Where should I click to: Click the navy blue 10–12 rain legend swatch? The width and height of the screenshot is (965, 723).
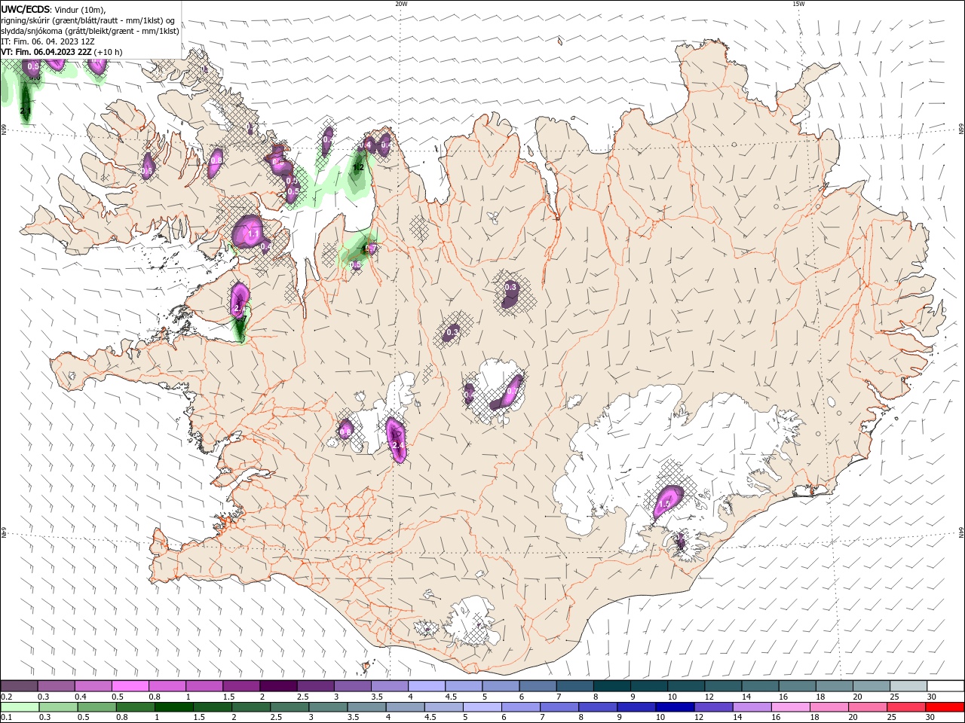pyautogui.click(x=675, y=707)
